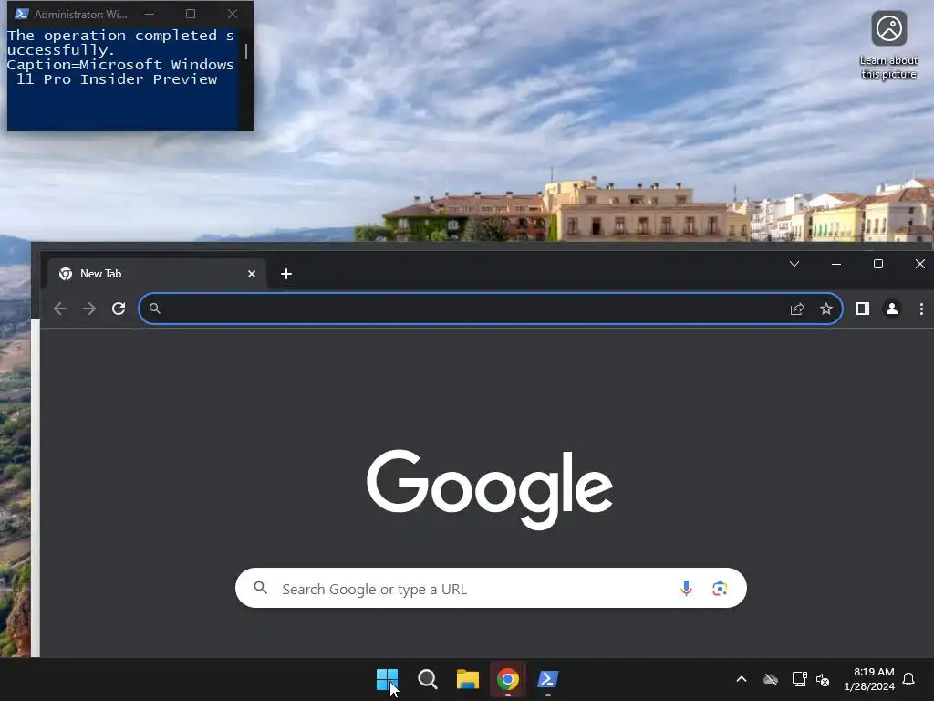The image size is (934, 701).
Task: Click the OneDrive cloud tray icon
Action: pos(771,679)
